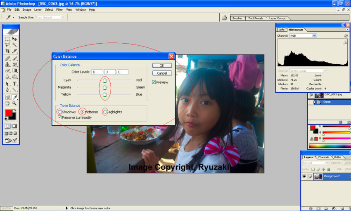Refresh the histogram with the refresh icon
The width and height of the screenshot is (351, 211).
coord(346,36)
